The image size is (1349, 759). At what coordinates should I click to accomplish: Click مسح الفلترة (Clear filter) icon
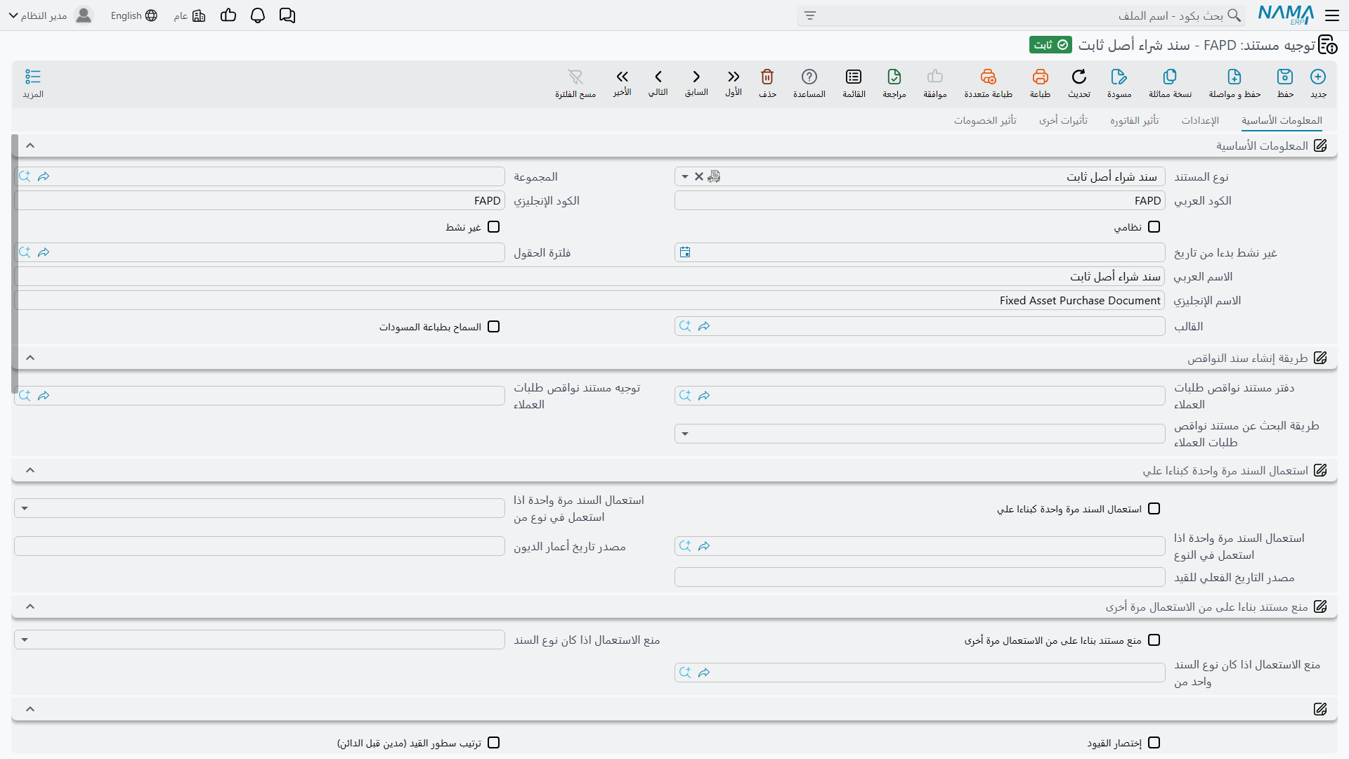pos(575,77)
